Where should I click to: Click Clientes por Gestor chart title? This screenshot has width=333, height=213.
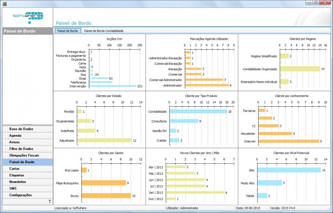111,153
